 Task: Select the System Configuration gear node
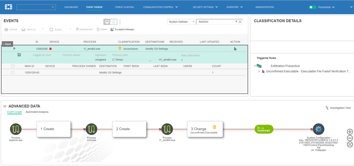pos(318,129)
